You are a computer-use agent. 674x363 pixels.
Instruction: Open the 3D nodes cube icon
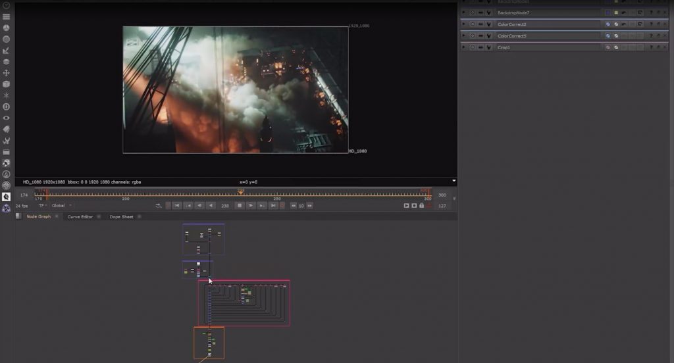(6, 84)
